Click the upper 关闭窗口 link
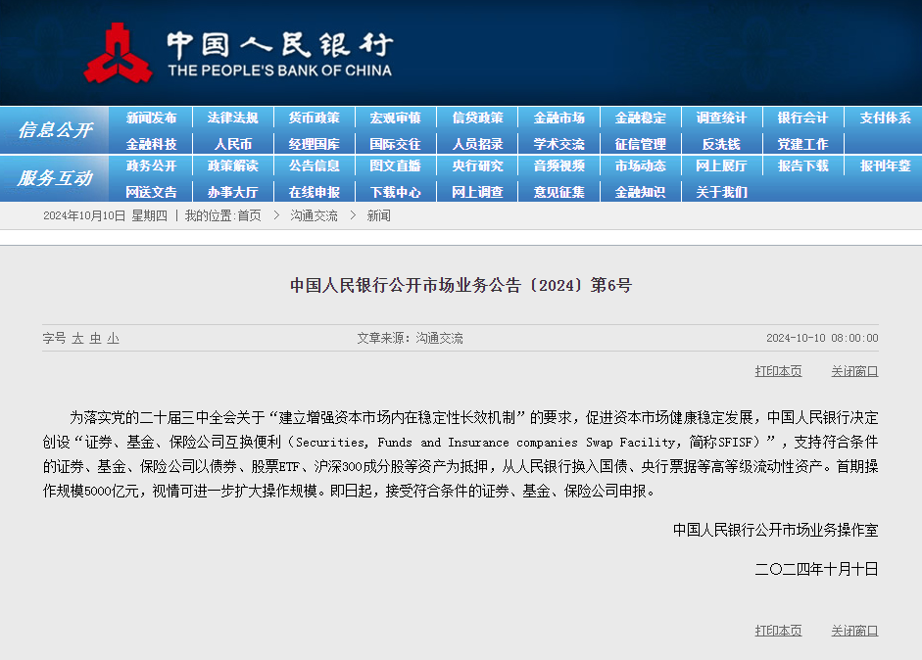922x660 pixels. pos(854,371)
